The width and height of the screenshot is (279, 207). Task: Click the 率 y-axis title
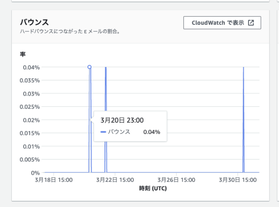click(x=23, y=54)
